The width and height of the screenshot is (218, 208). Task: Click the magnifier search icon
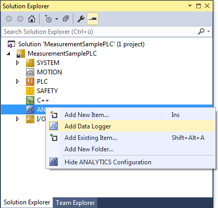(201, 32)
